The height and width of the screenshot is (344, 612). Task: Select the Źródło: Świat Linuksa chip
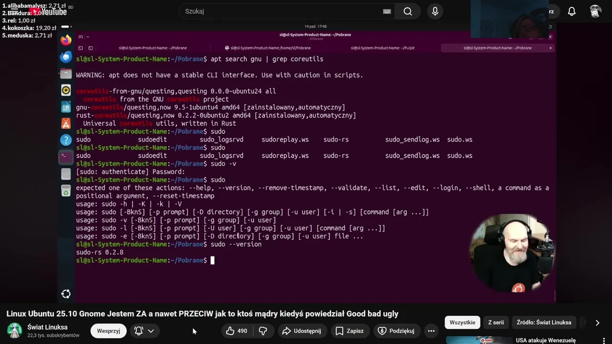(544, 322)
